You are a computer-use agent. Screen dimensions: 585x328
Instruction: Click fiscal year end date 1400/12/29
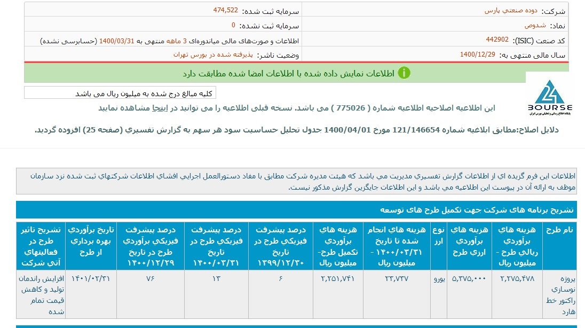(478, 54)
